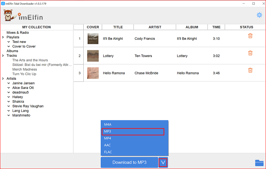The height and width of the screenshot is (169, 266).
Task: Expand the Artists tree node
Action: [x=3, y=79]
